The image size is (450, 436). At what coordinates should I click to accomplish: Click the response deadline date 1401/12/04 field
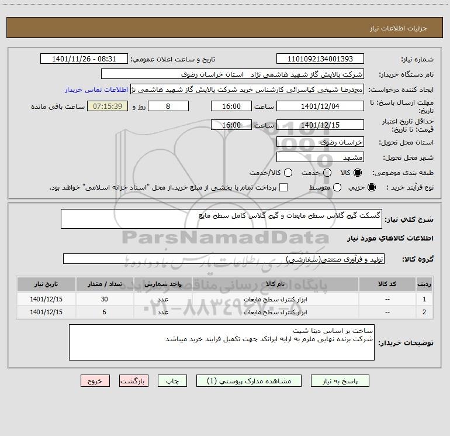[320, 106]
